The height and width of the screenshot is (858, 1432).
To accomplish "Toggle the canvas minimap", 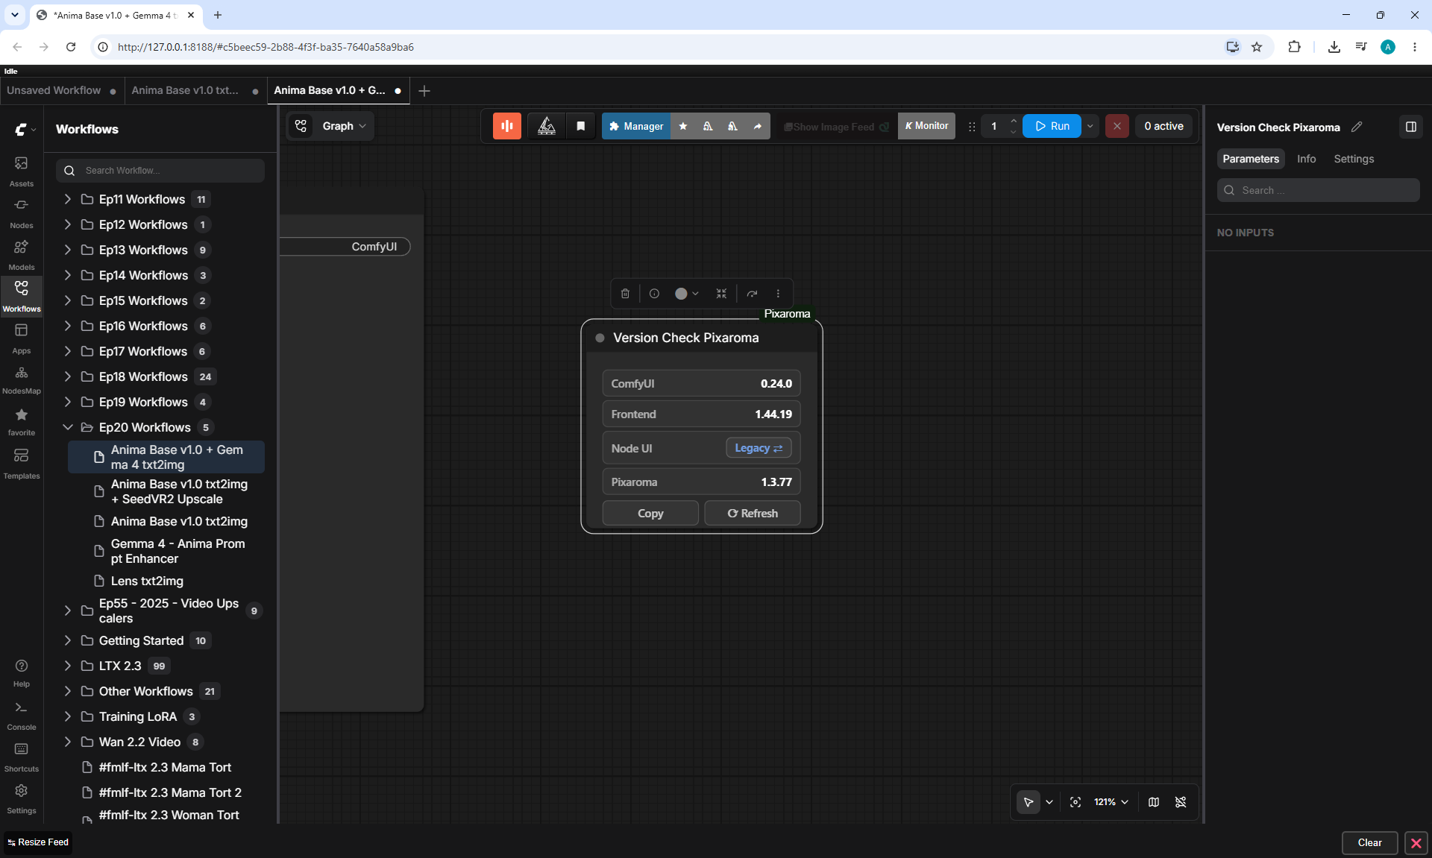I will (x=1154, y=802).
